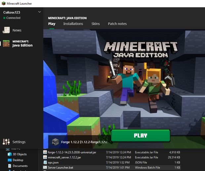Click the Connected status indicator
The image size is (205, 171).
12,18
